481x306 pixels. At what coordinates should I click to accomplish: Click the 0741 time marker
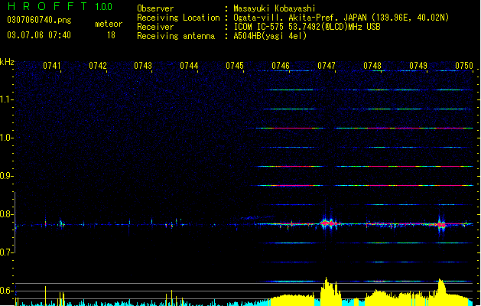(x=51, y=66)
